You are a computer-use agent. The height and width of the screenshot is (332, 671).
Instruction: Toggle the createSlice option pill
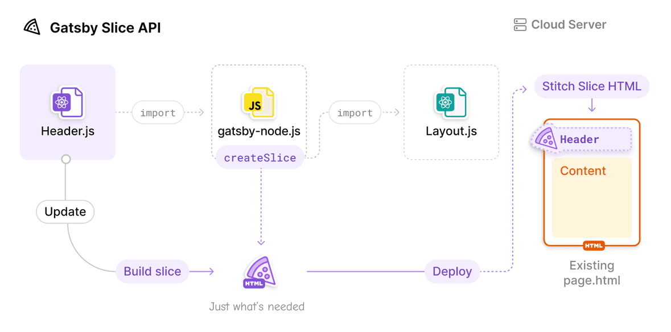coord(259,157)
